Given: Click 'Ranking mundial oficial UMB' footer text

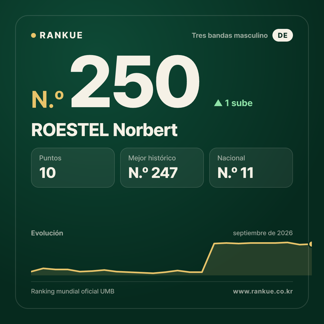Looking at the screenshot, I should point(73,291).
